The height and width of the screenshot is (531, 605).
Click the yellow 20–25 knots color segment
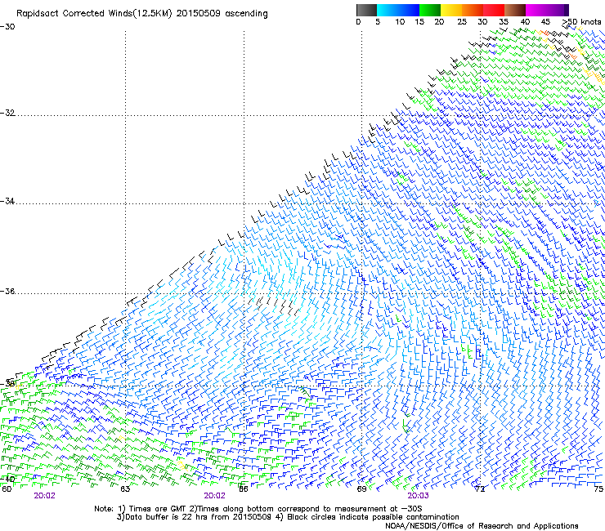pyautogui.click(x=451, y=10)
